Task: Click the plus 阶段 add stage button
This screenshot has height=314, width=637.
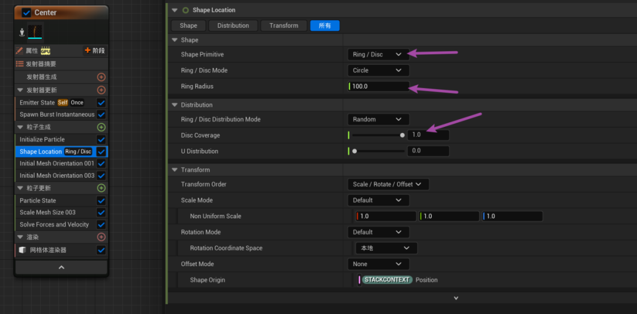Action: point(94,51)
